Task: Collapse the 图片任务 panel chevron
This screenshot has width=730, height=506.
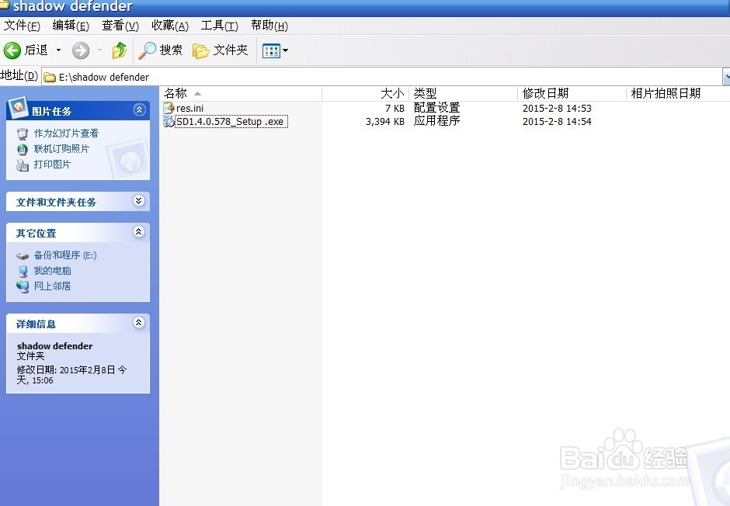Action: pyautogui.click(x=139, y=109)
